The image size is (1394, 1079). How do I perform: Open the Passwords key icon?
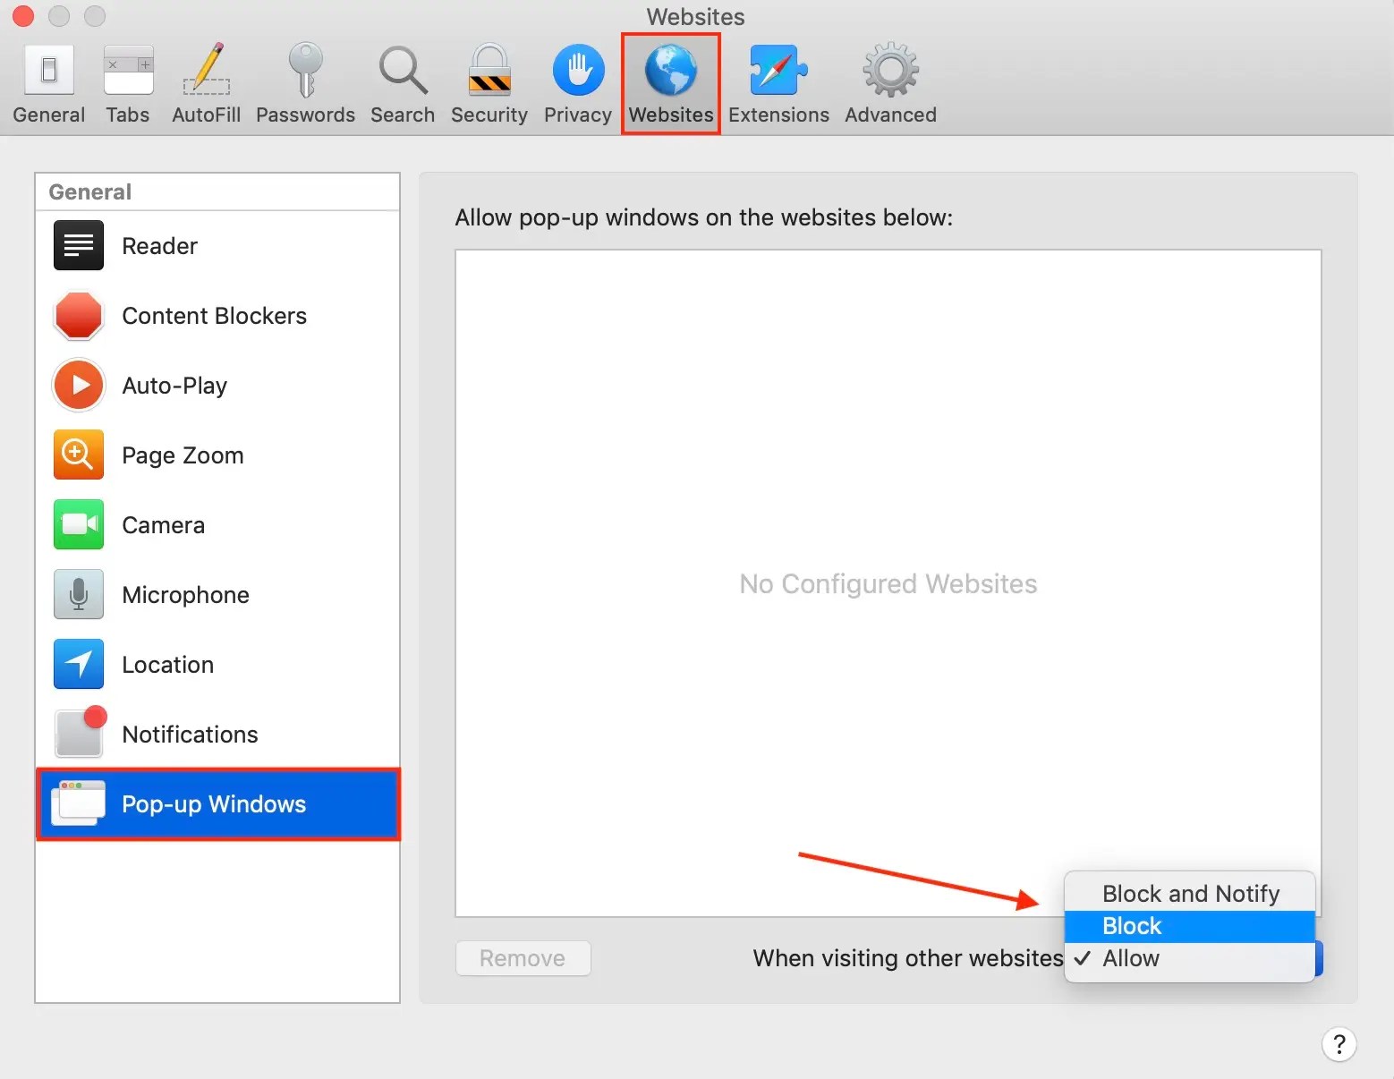305,70
